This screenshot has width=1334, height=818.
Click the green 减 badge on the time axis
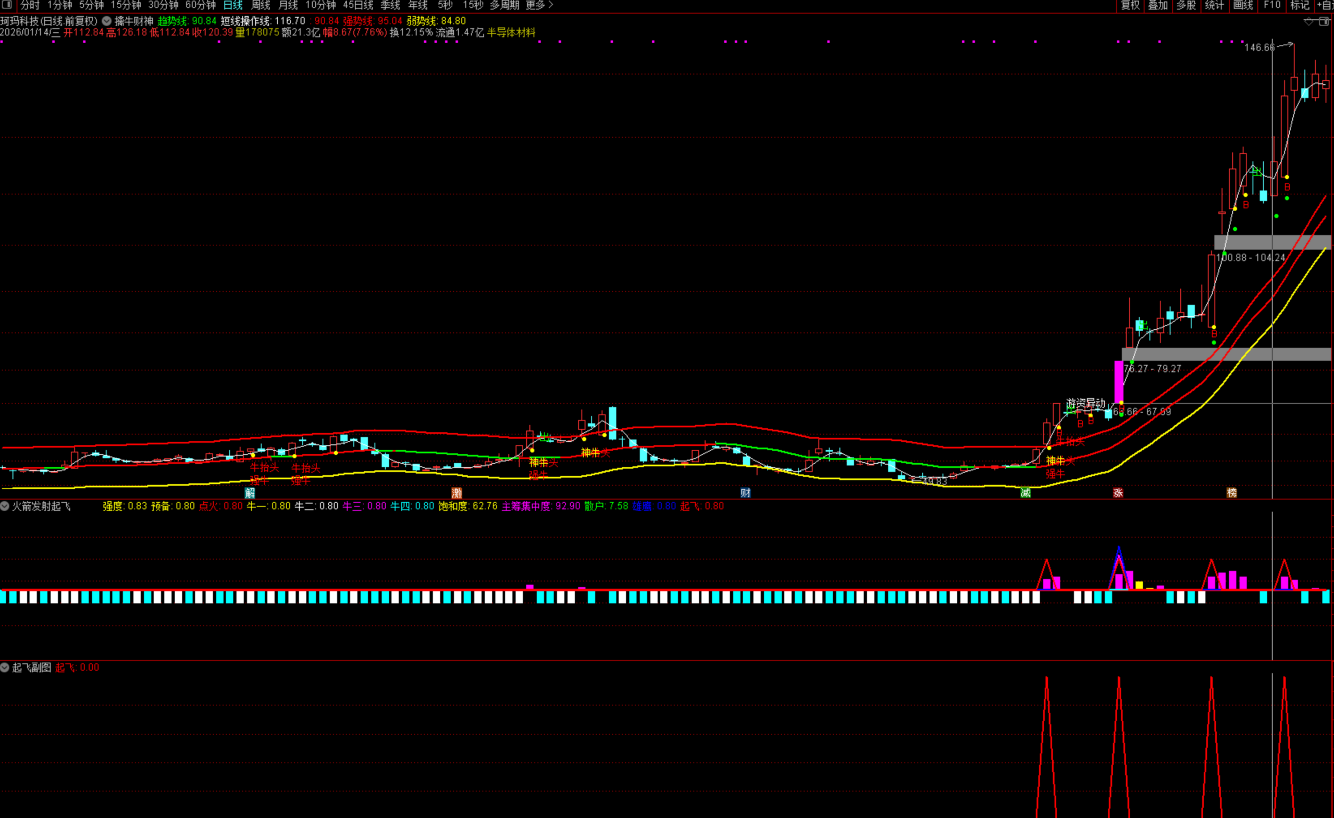[1026, 493]
